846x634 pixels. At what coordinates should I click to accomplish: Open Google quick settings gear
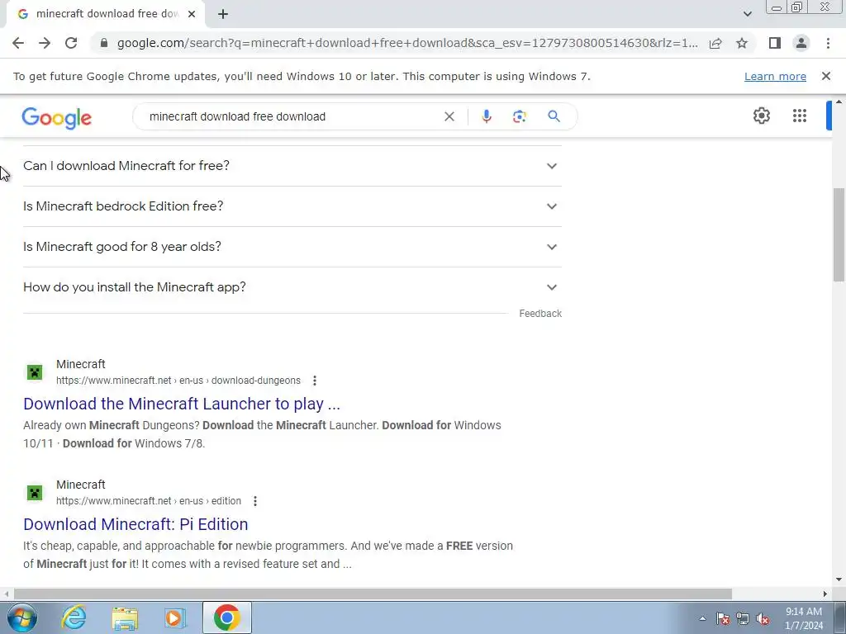[761, 116]
